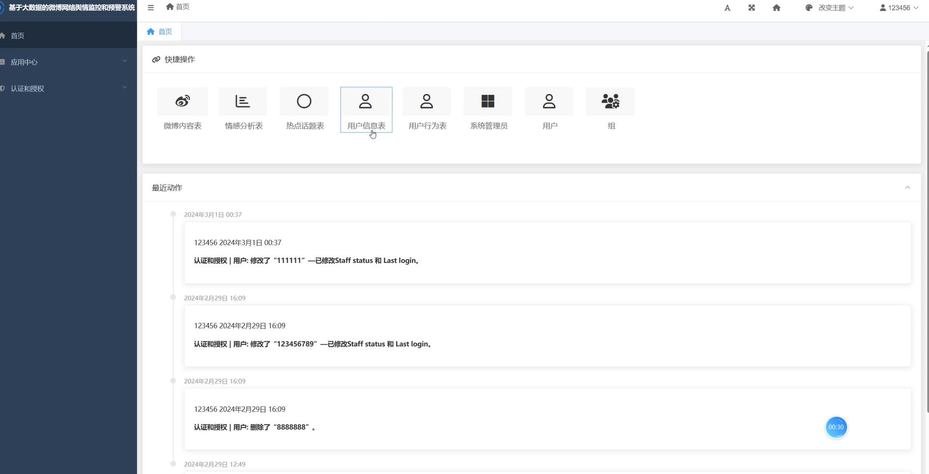
Task: Click the log entry about modifying "111111"
Action: [x=547, y=252]
